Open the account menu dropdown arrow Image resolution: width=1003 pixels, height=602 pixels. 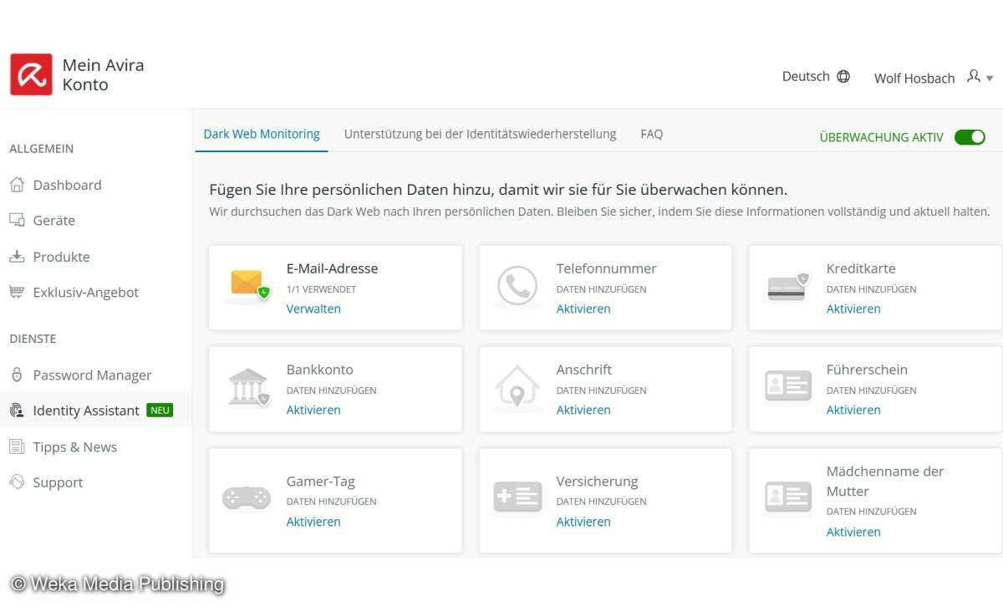point(990,79)
